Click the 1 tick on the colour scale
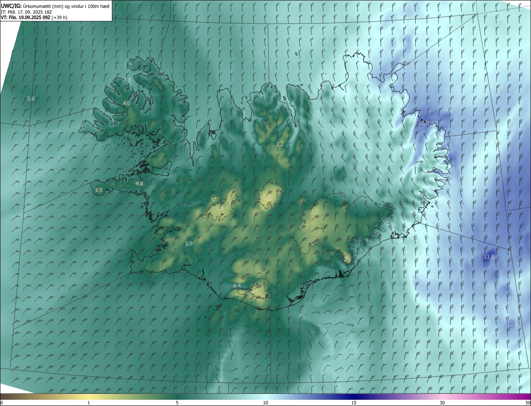 (x=89, y=403)
